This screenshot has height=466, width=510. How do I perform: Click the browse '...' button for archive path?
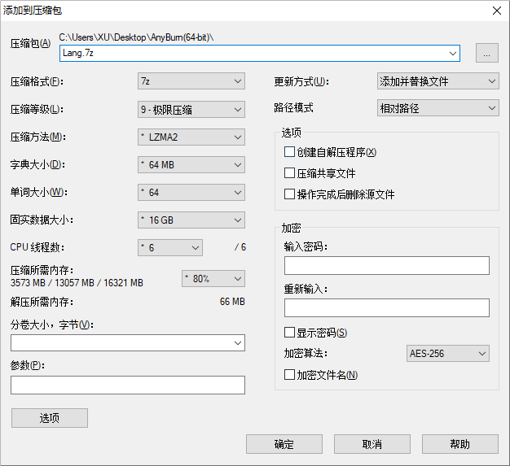487,53
